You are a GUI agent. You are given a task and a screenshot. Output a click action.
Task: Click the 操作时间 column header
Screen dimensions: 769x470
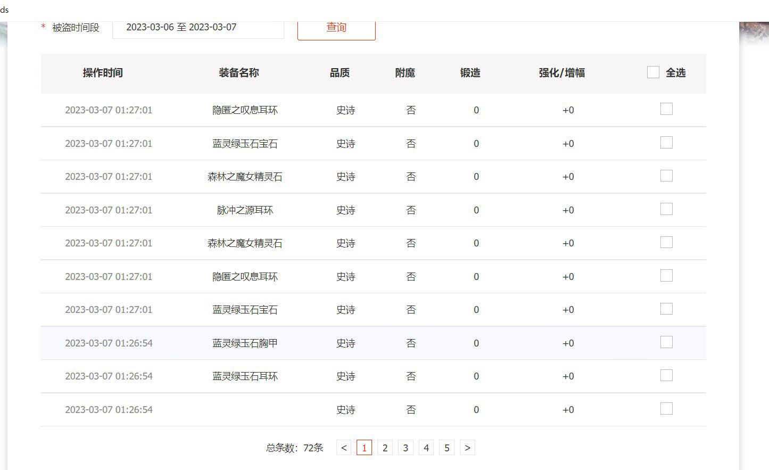coord(103,73)
